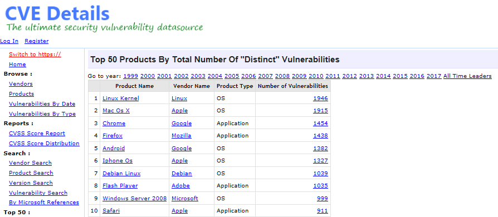This screenshot has width=498, height=217.
Task: Open Mac Os X product
Action: coord(116,111)
